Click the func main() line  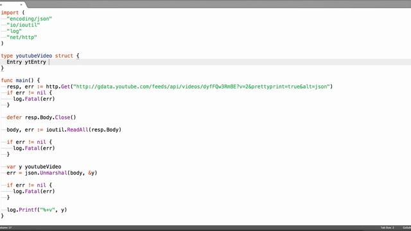21,80
